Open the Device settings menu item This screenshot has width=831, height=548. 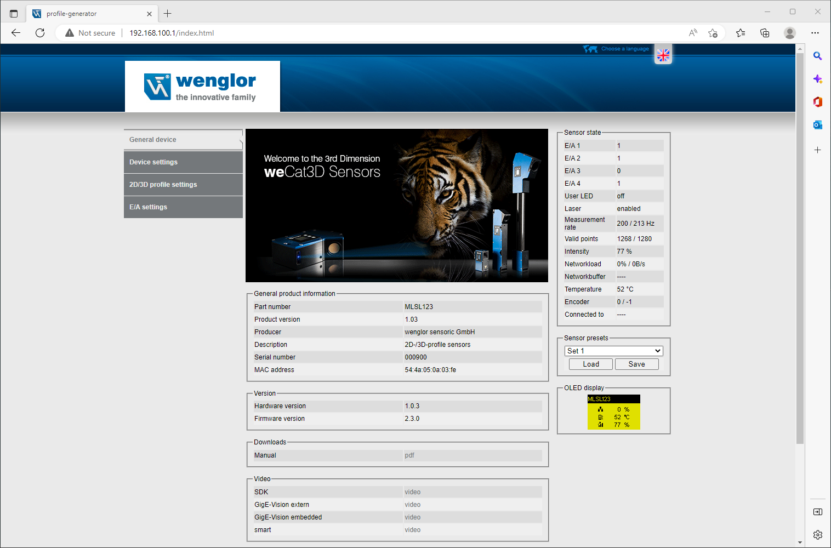(x=183, y=162)
